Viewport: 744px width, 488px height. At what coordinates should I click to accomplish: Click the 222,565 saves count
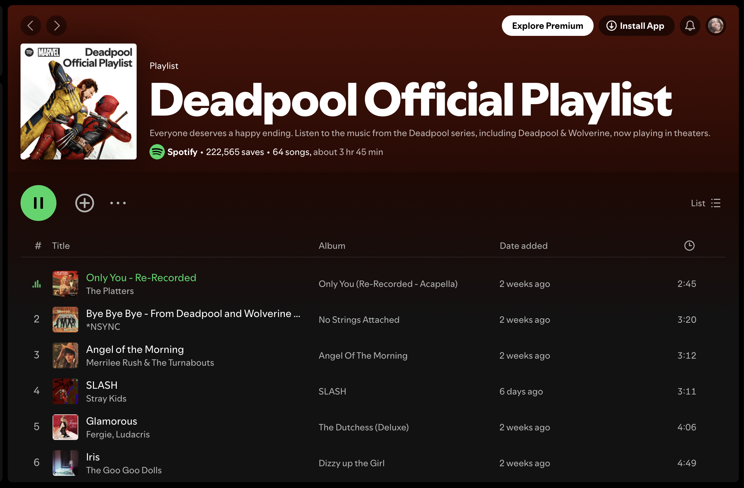point(235,152)
